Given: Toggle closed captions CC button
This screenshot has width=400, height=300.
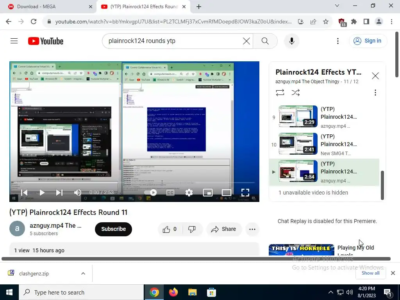Looking at the screenshot, I should point(170,192).
